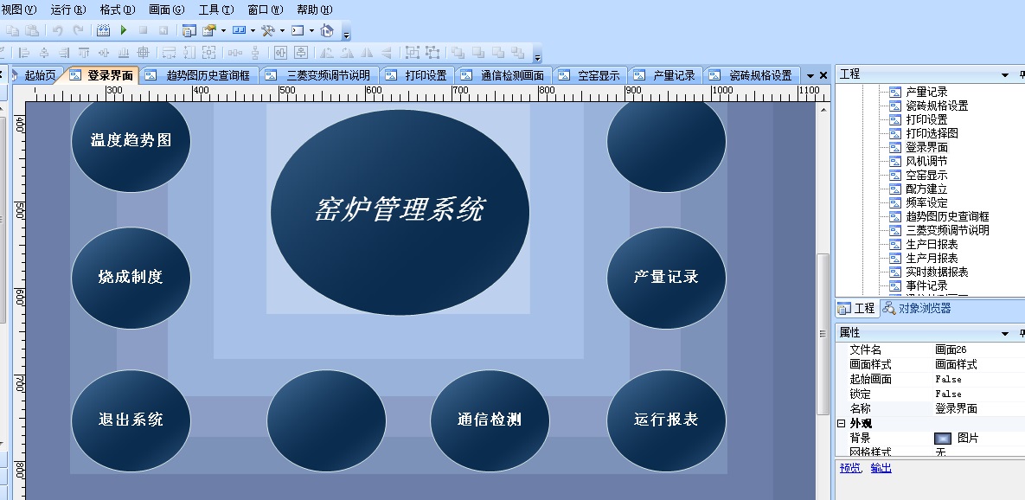Screen dimensions: 1025x500
Task: Collapse the 外观 property group
Action: coord(841,424)
